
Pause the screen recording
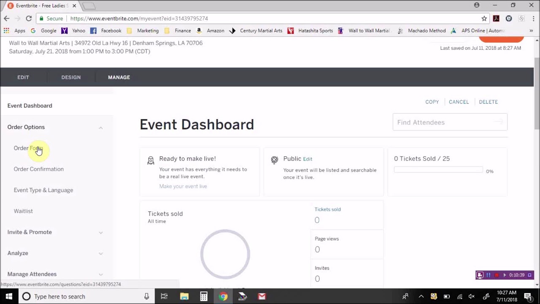pos(489,275)
